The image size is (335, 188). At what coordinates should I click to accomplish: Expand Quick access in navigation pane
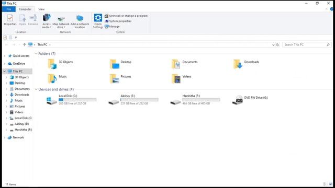(x=5, y=56)
